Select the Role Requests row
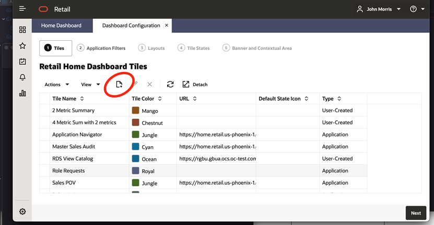 [203, 171]
